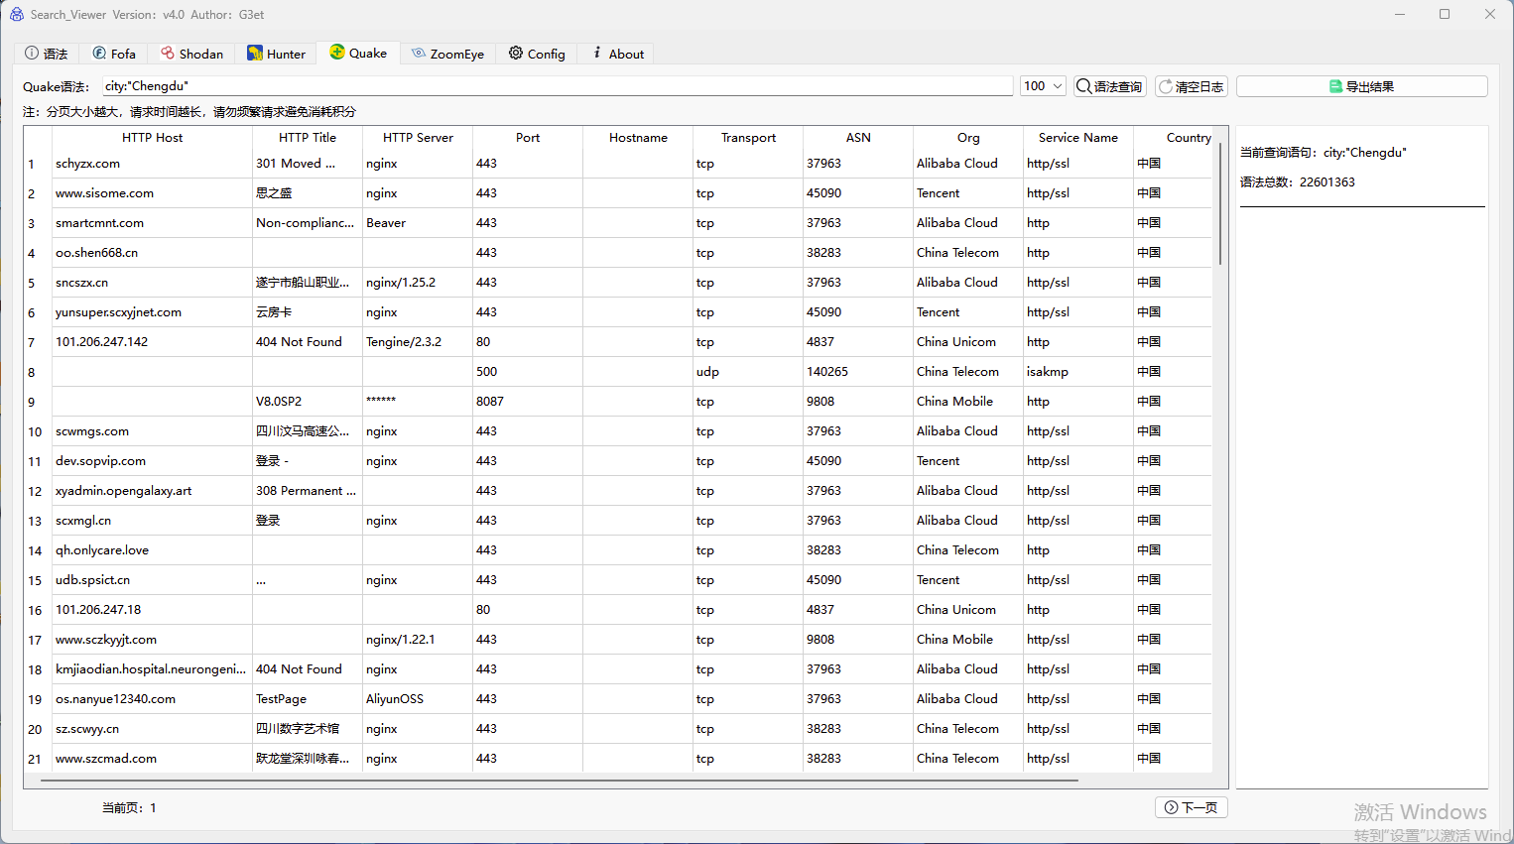Switch to the Fofa tab
This screenshot has height=844, width=1514.
[114, 54]
